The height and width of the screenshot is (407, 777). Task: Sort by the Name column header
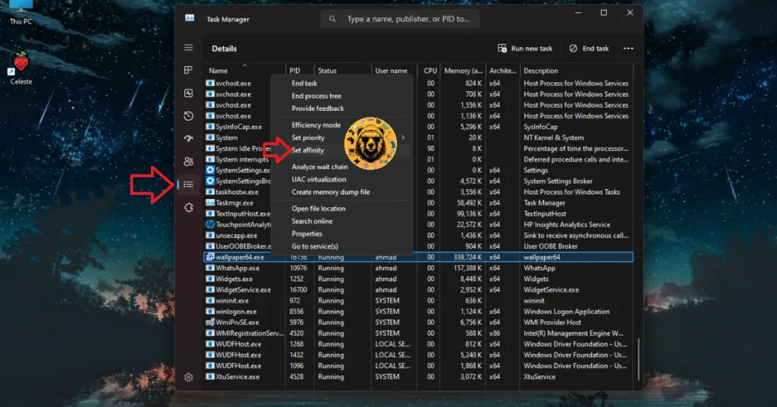point(244,71)
